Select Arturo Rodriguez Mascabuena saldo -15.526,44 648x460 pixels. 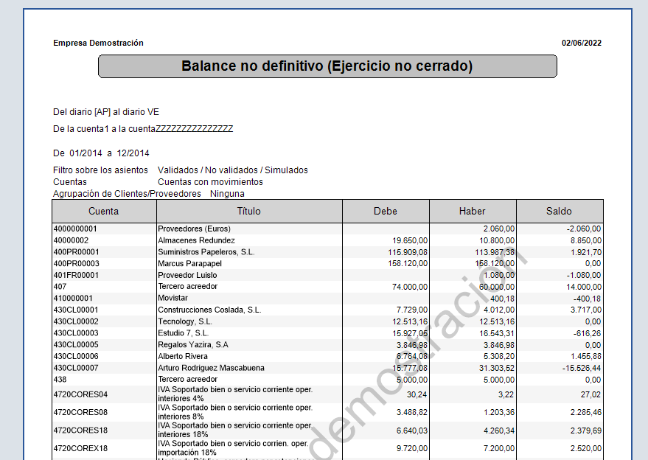coord(582,368)
